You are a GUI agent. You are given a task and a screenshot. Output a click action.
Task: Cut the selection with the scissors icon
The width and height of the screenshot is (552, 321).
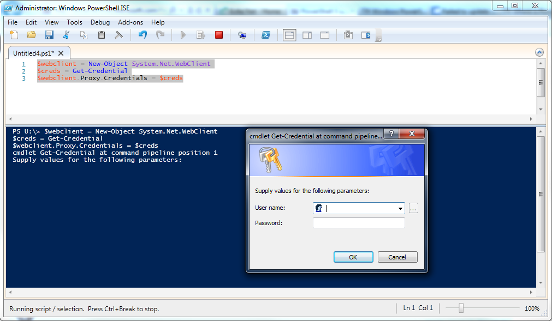(66, 35)
